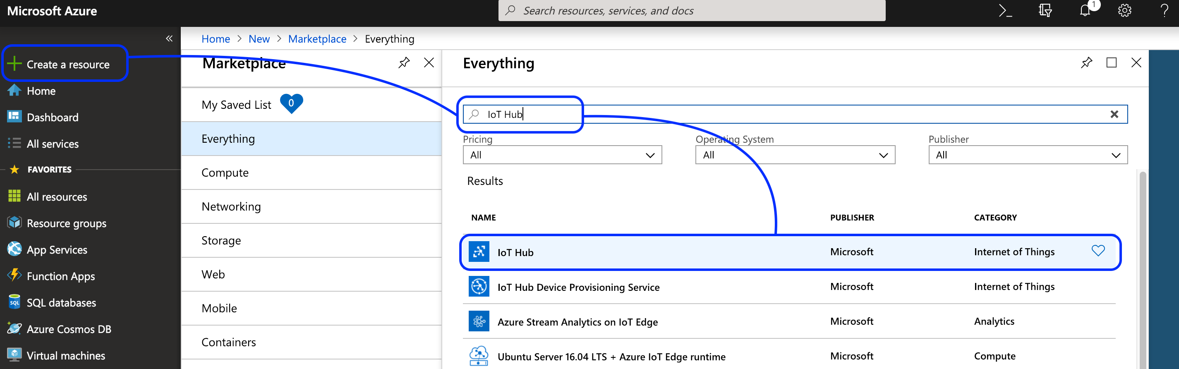Click the All services list icon
The height and width of the screenshot is (369, 1179).
pyautogui.click(x=14, y=143)
